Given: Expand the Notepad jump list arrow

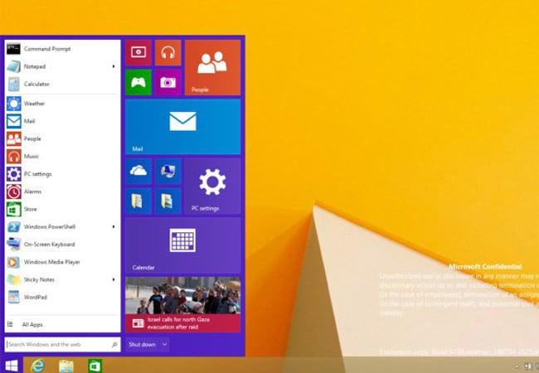Looking at the screenshot, I should tap(114, 66).
